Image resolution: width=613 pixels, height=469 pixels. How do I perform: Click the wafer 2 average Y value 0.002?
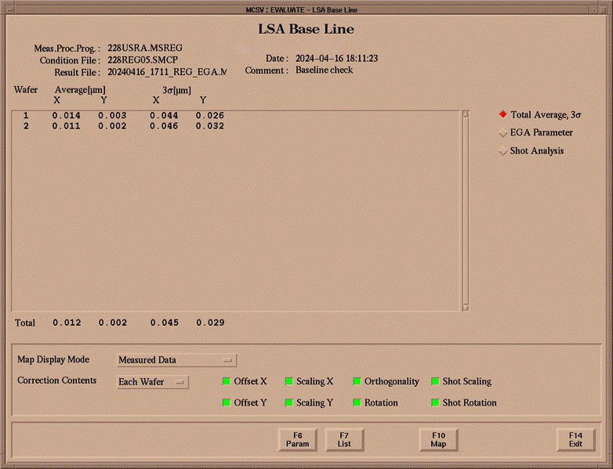(112, 126)
